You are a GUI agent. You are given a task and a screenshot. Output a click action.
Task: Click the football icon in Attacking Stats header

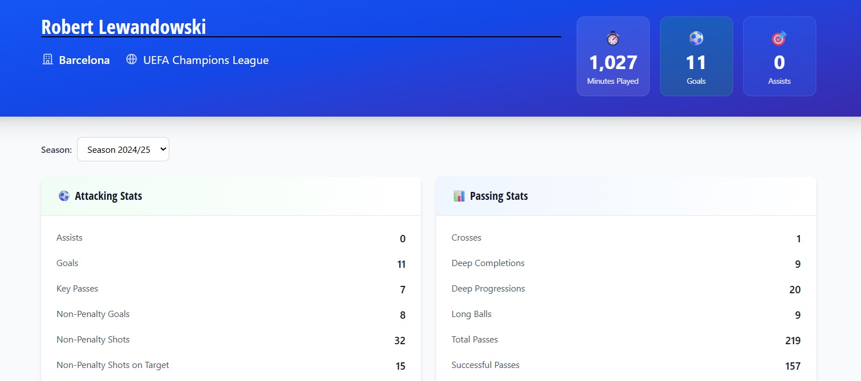(64, 195)
